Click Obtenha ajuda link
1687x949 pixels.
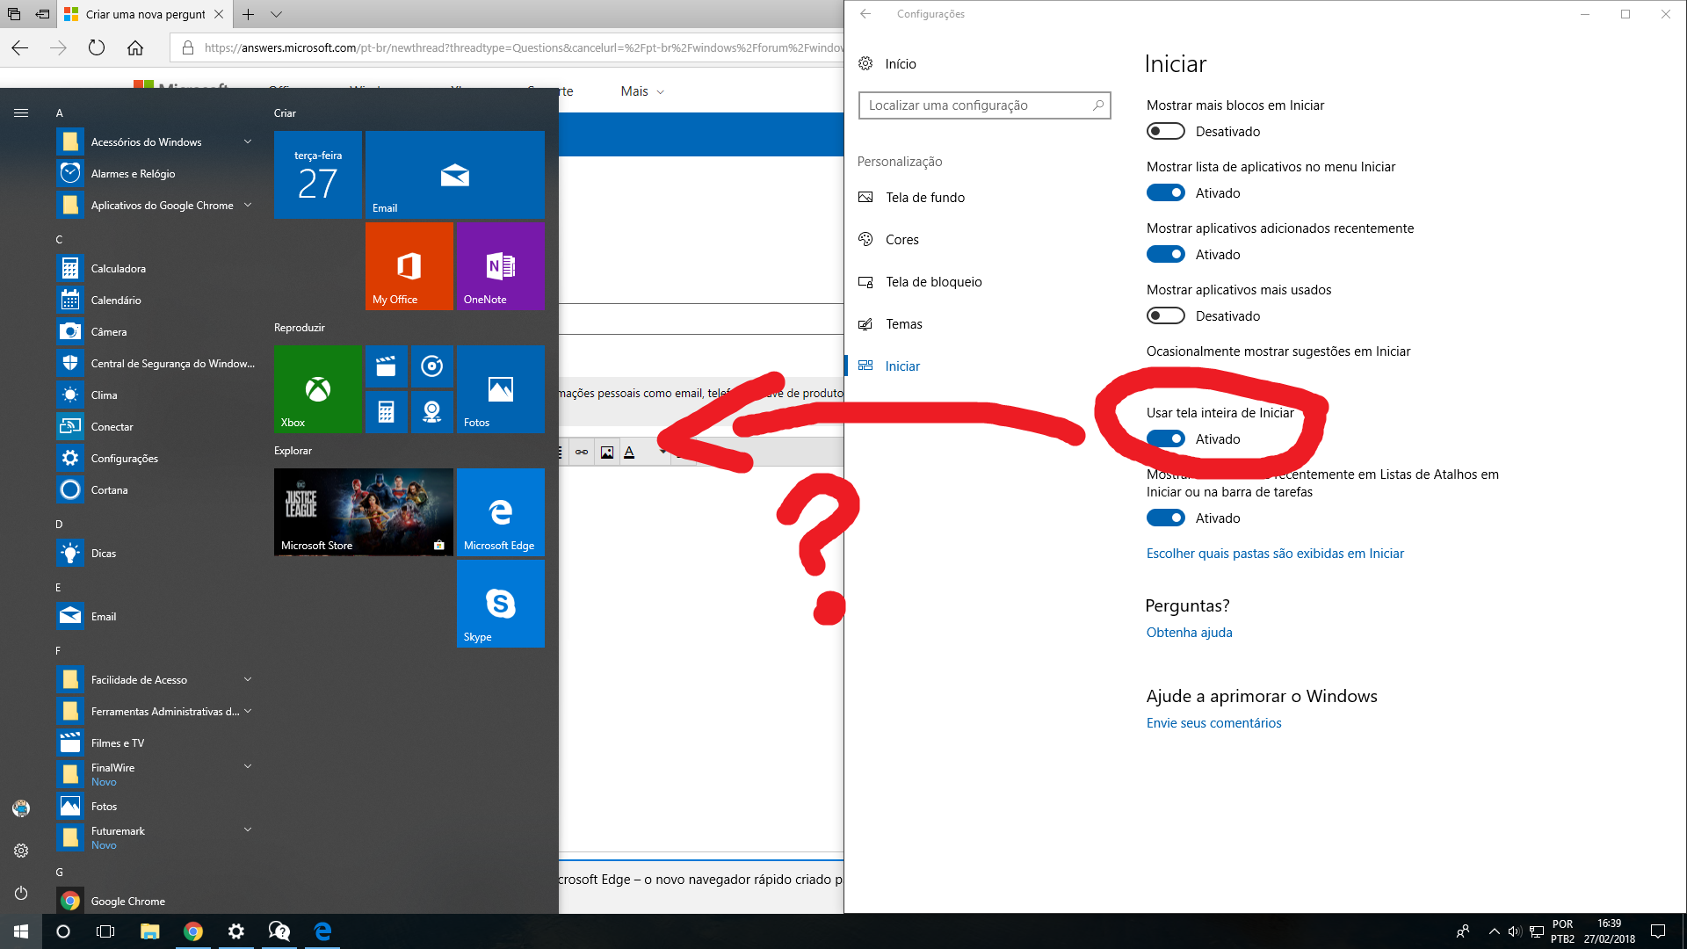[1189, 632]
